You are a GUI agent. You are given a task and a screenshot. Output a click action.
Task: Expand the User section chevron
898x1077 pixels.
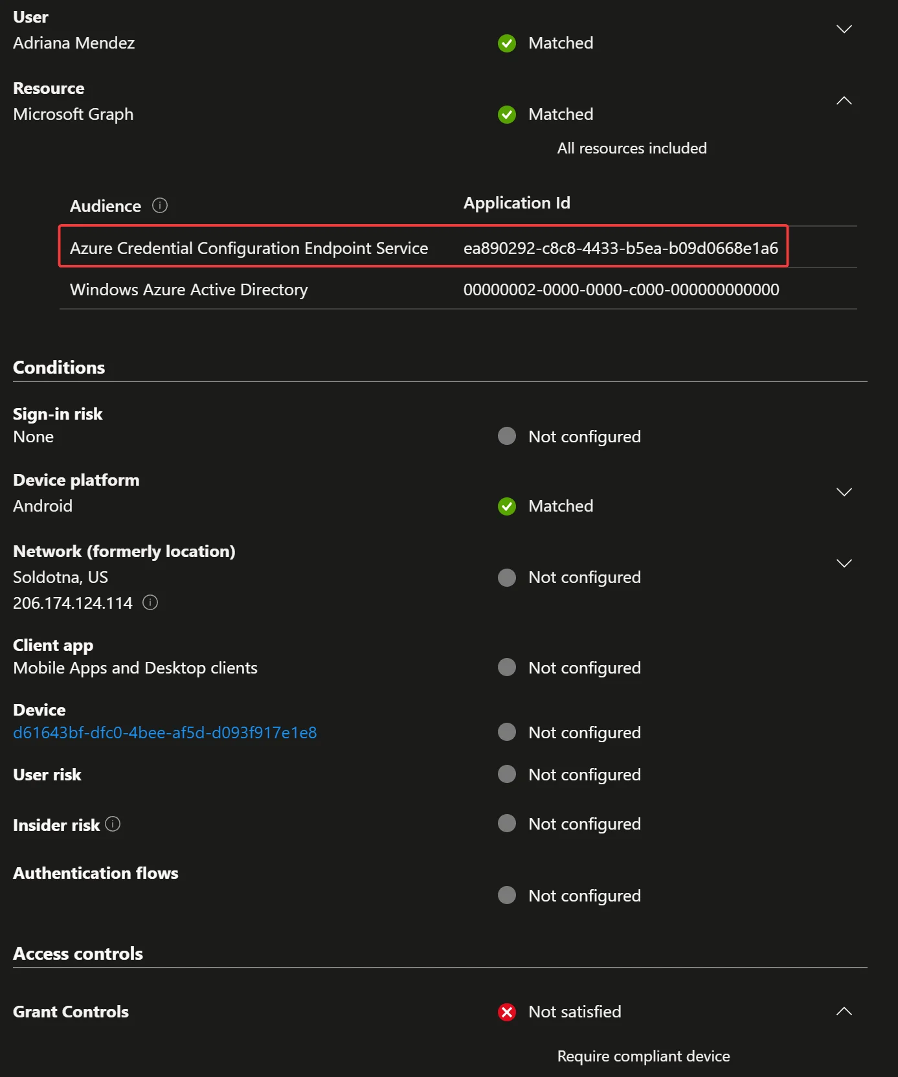pos(844,29)
